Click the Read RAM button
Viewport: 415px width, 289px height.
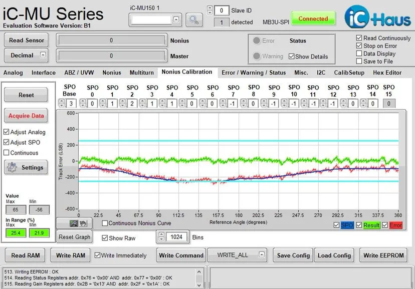coord(25,255)
